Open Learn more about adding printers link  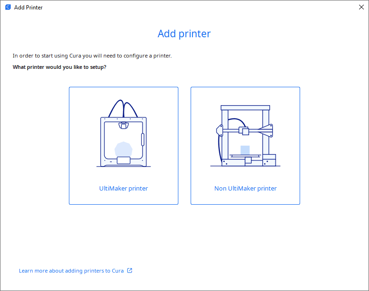(71, 271)
